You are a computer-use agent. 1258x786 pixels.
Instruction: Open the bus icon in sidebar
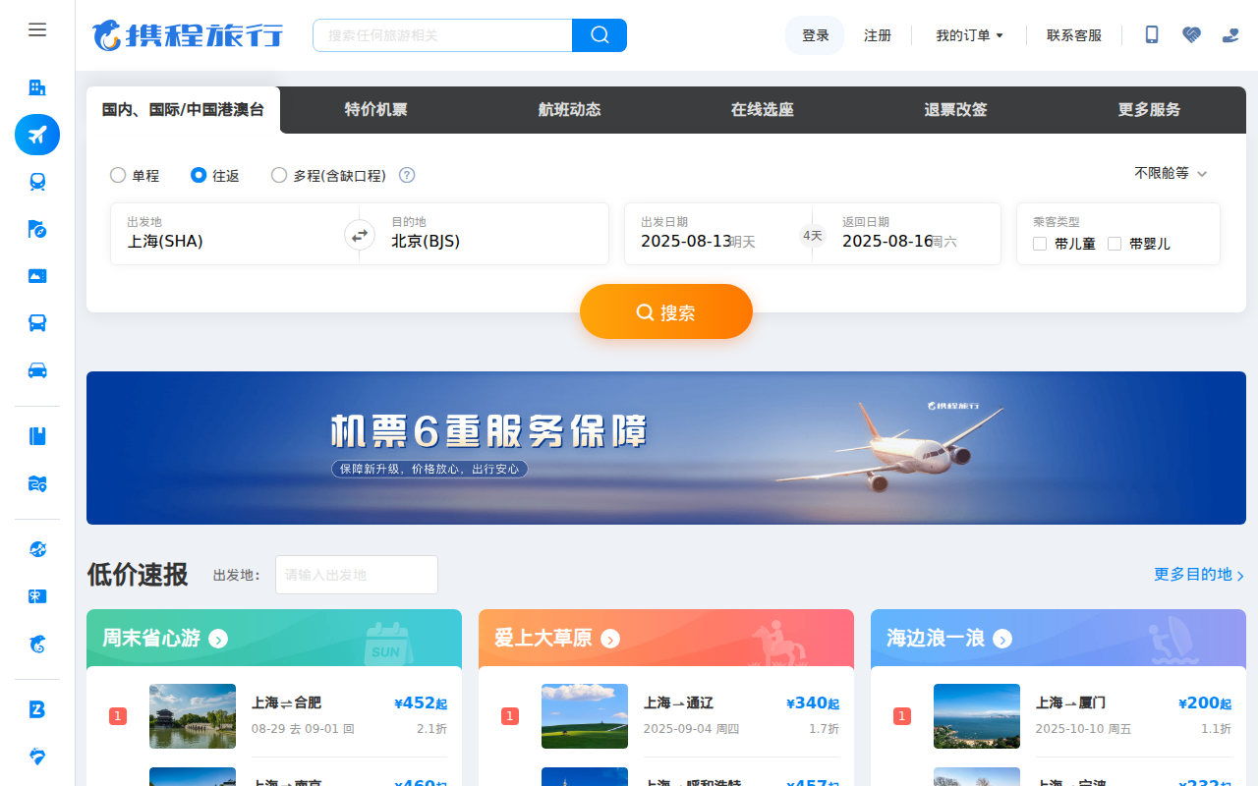37,323
